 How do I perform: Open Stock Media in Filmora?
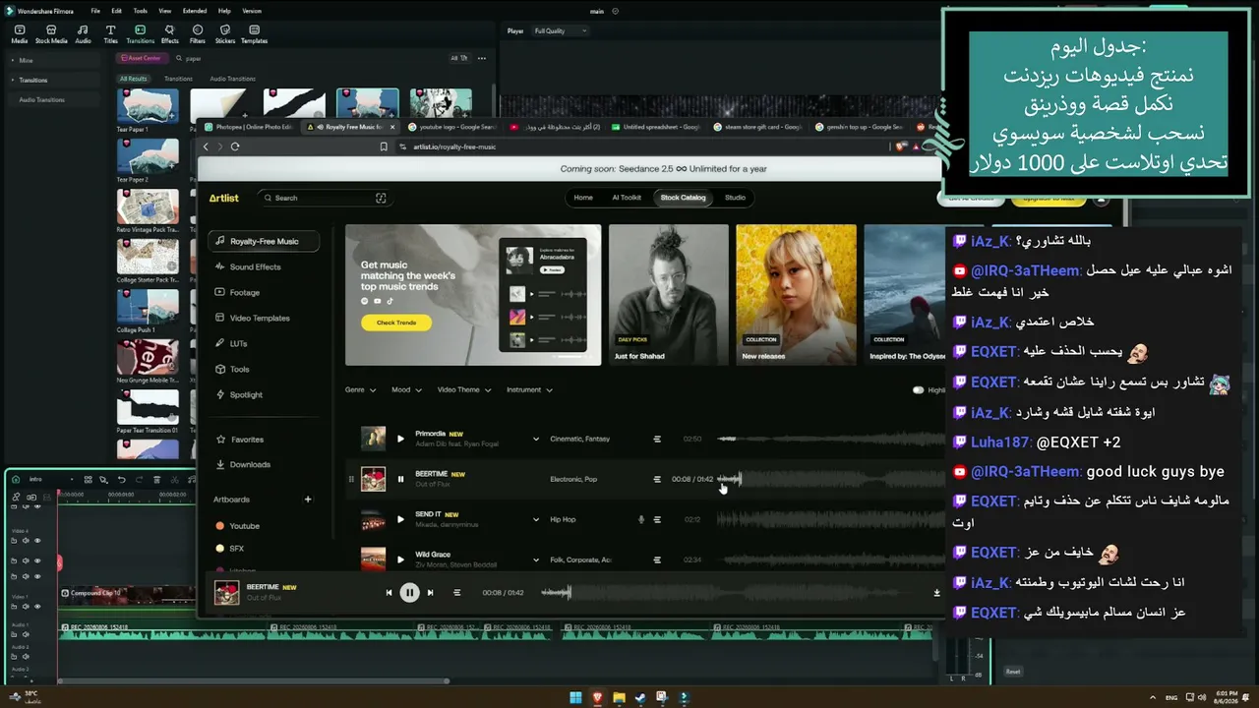tap(51, 34)
